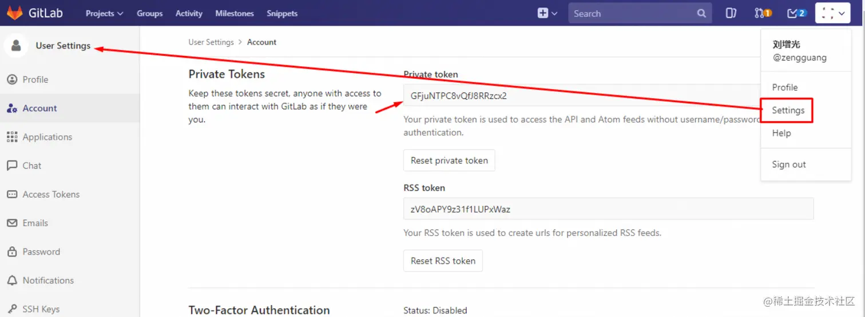Go to Groups in top navigation

150,13
